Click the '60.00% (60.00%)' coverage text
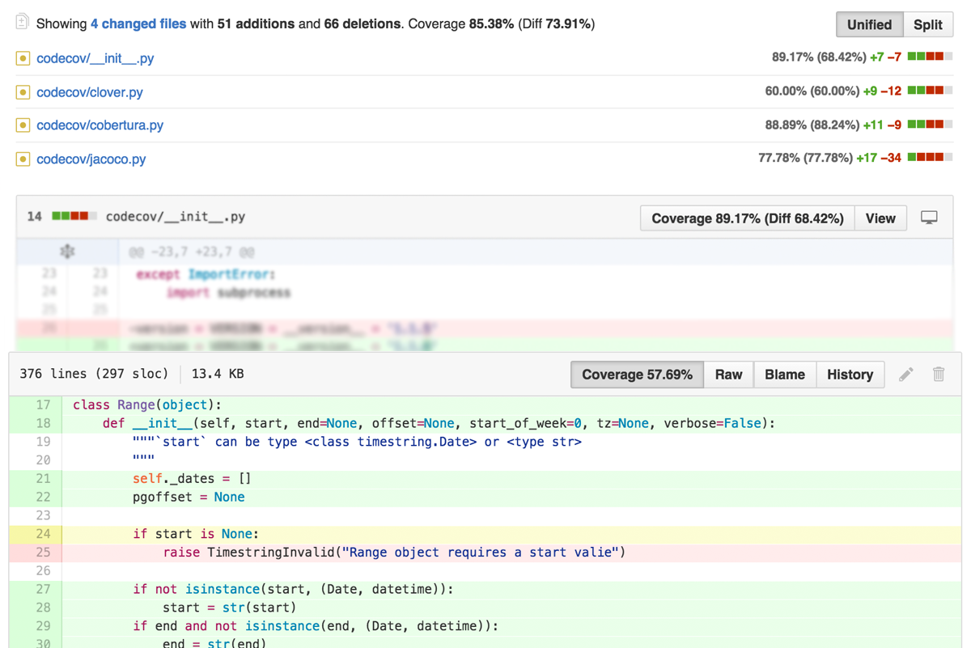 [x=812, y=91]
